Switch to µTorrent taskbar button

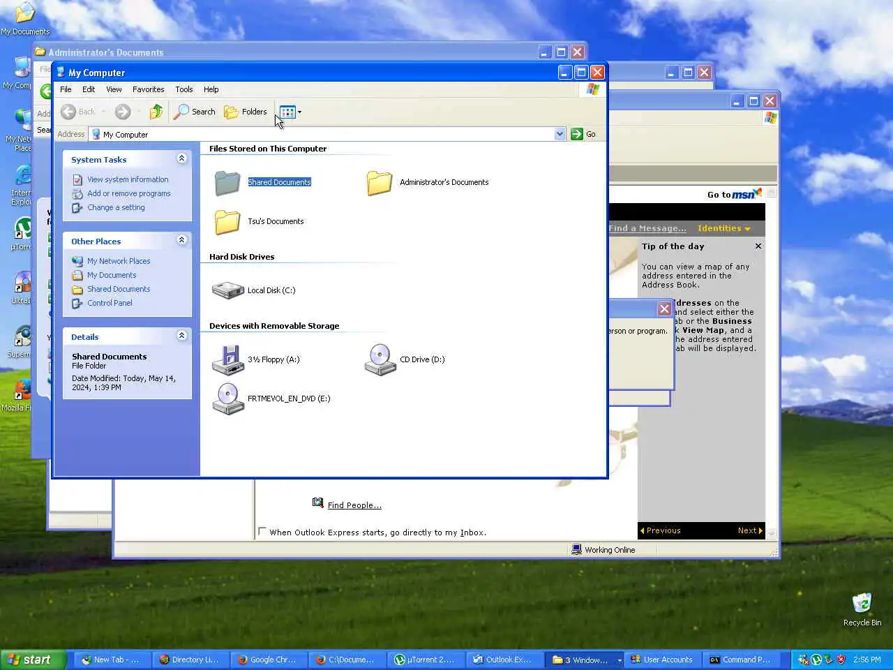[425, 660]
